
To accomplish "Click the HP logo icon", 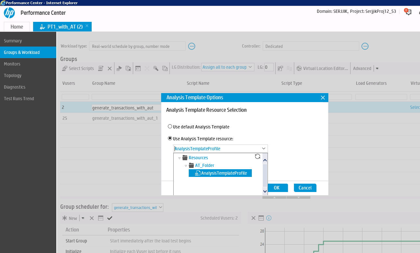I will [9, 13].
